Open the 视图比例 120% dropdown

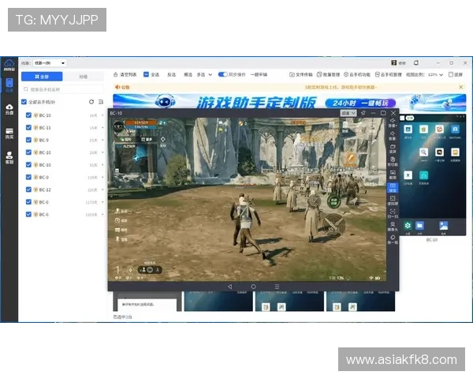click(x=435, y=74)
